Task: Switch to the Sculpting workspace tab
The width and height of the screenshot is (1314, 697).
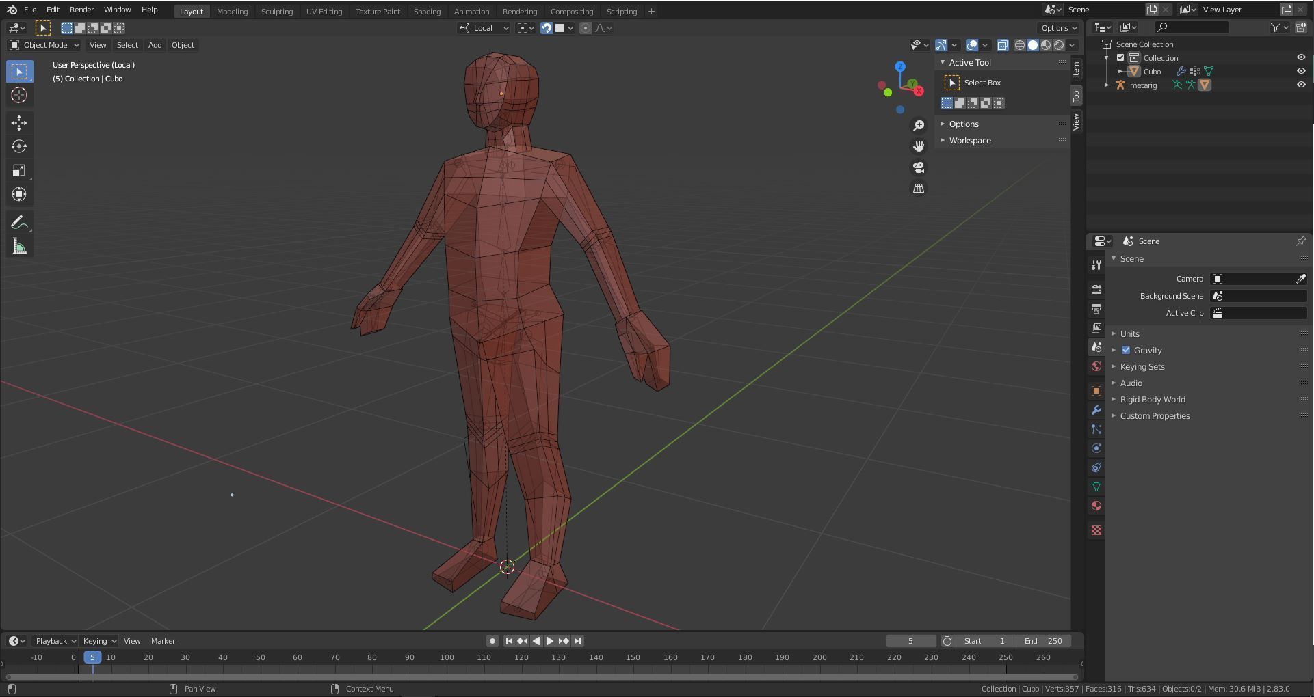Action: (276, 11)
